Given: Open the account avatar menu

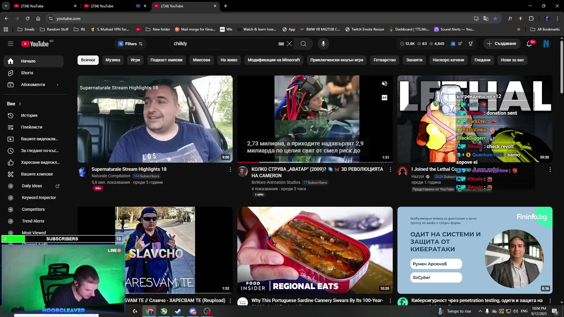Looking at the screenshot, I should pos(546,44).
